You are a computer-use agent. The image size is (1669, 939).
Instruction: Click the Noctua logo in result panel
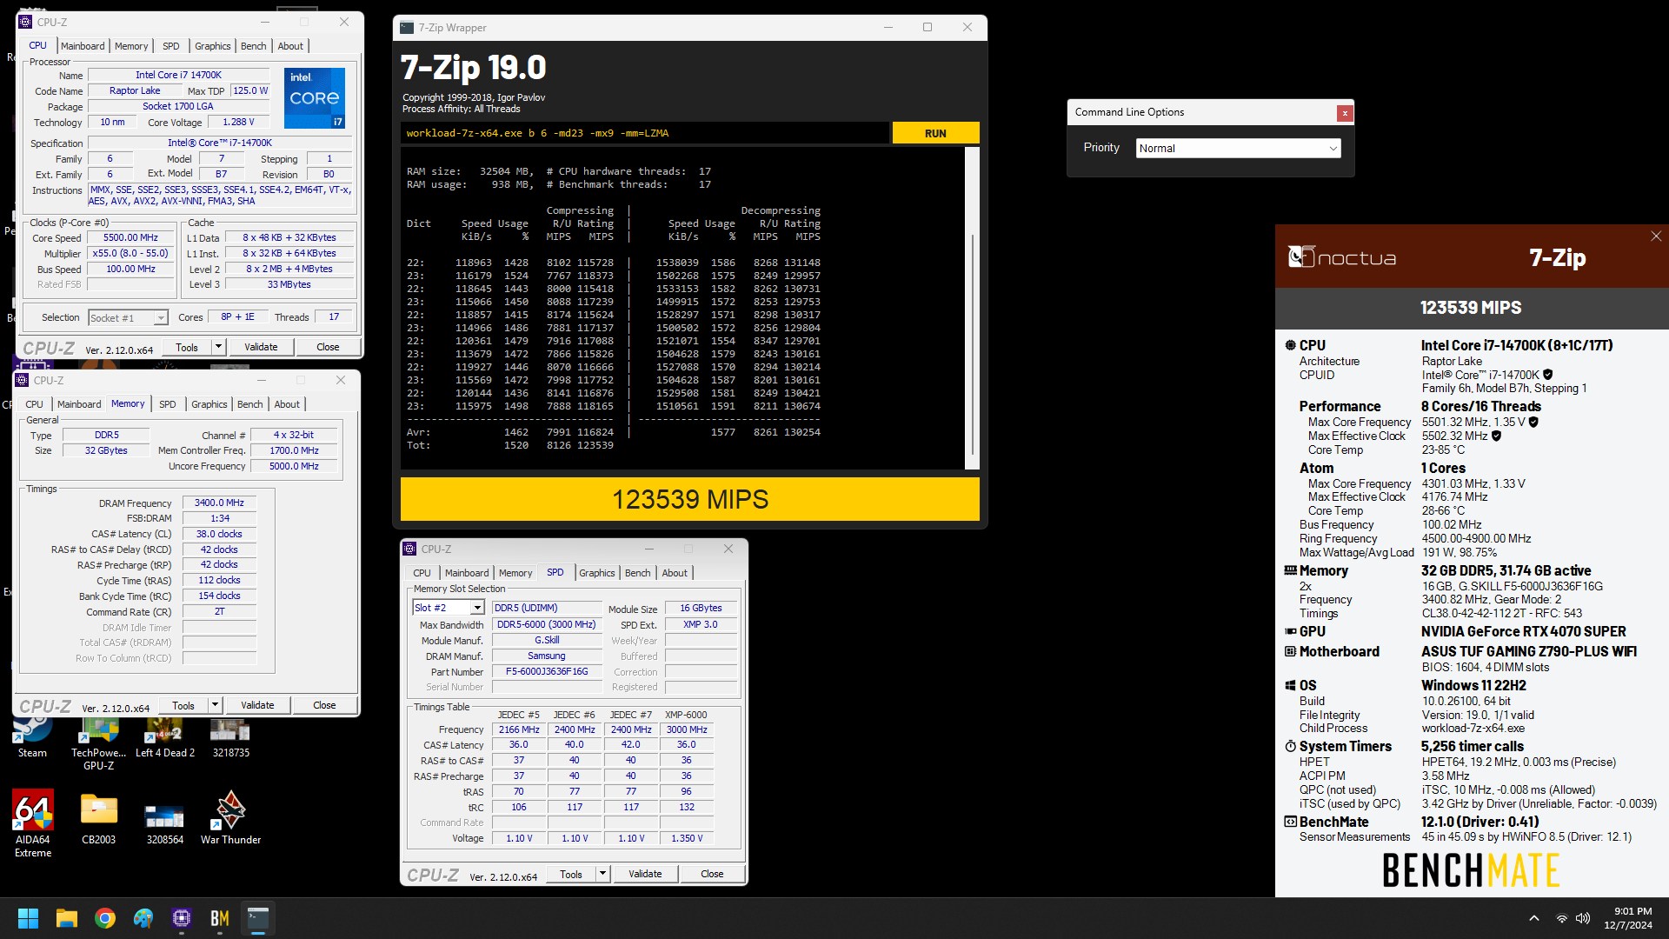point(1342,257)
